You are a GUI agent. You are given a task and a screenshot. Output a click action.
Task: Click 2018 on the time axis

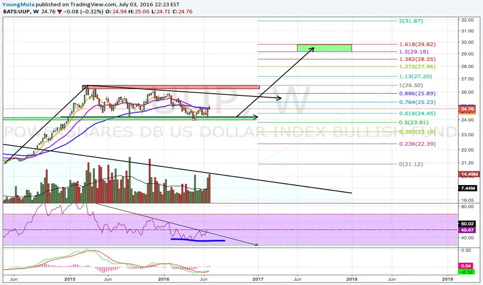pyautogui.click(x=352, y=279)
